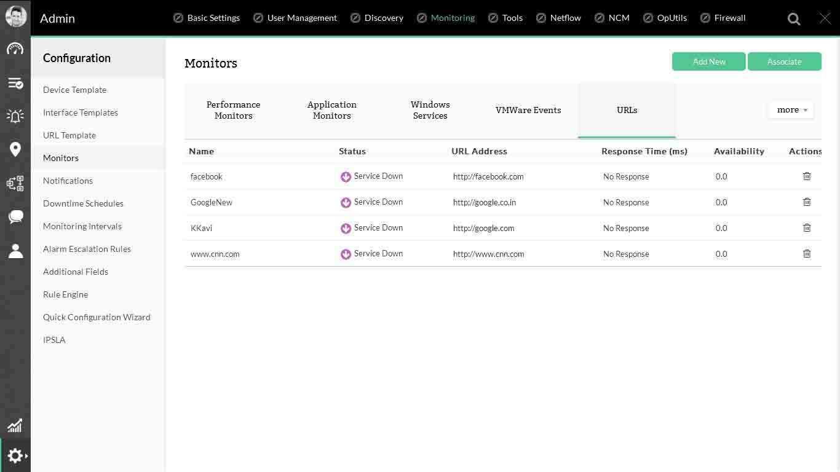The height and width of the screenshot is (472, 840).
Task: Delete the www.cnn.com monitor via trash icon
Action: click(807, 254)
